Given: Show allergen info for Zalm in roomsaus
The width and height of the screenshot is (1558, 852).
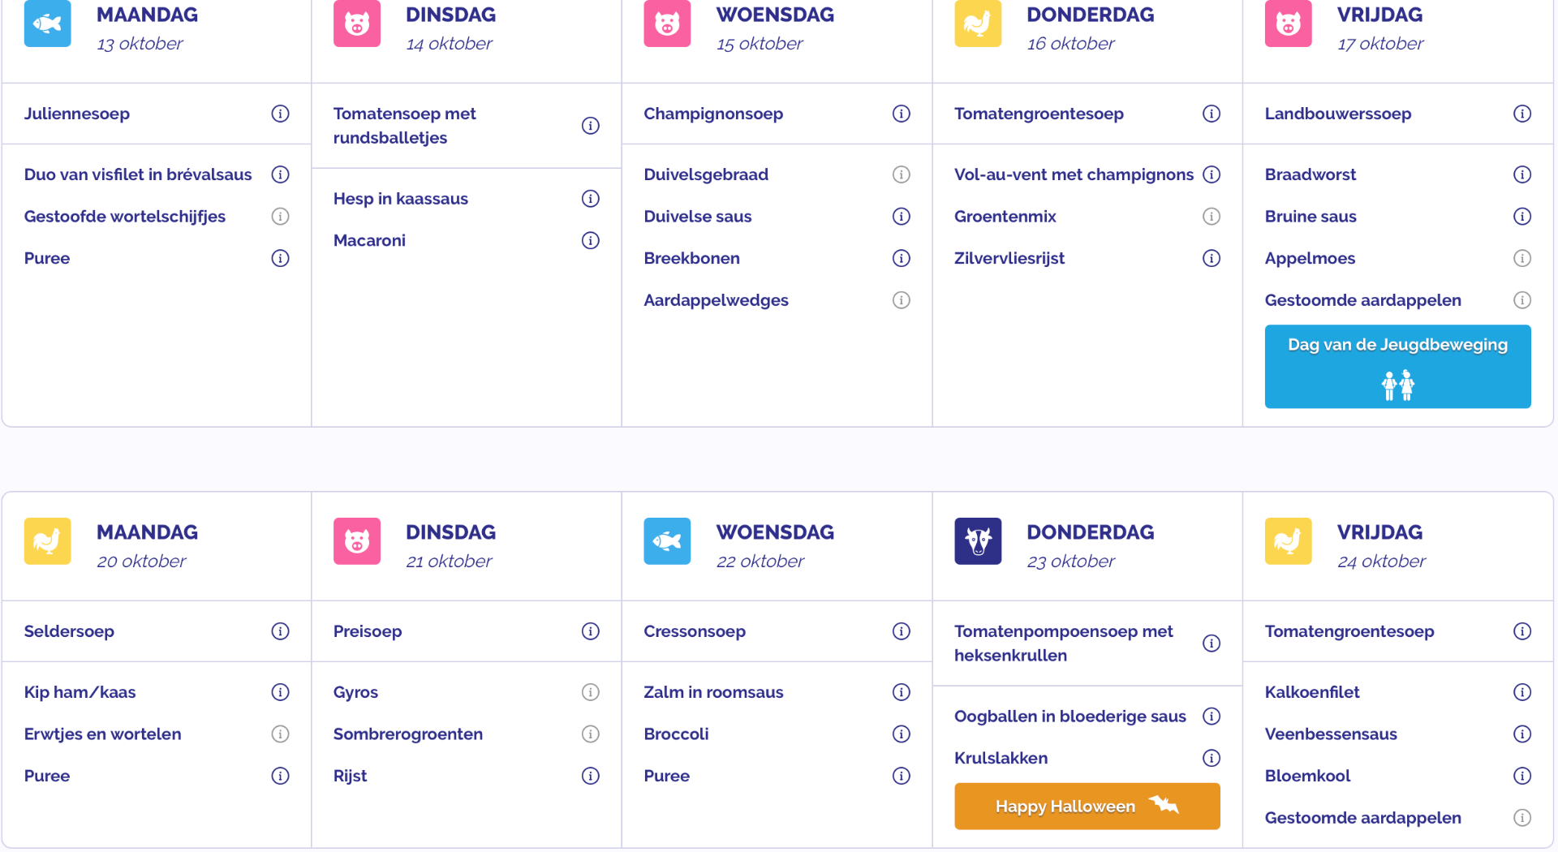Looking at the screenshot, I should tap(902, 692).
